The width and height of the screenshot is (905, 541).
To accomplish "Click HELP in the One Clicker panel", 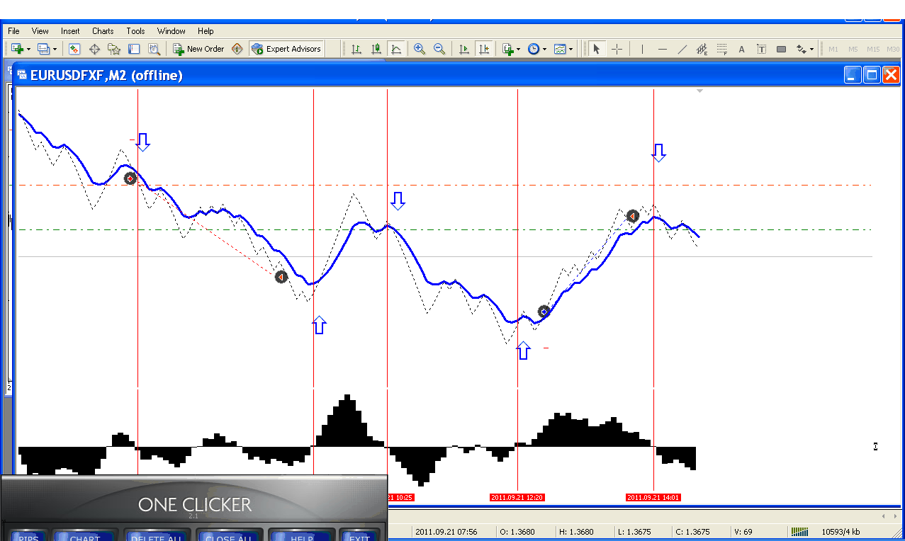I will click(x=302, y=537).
